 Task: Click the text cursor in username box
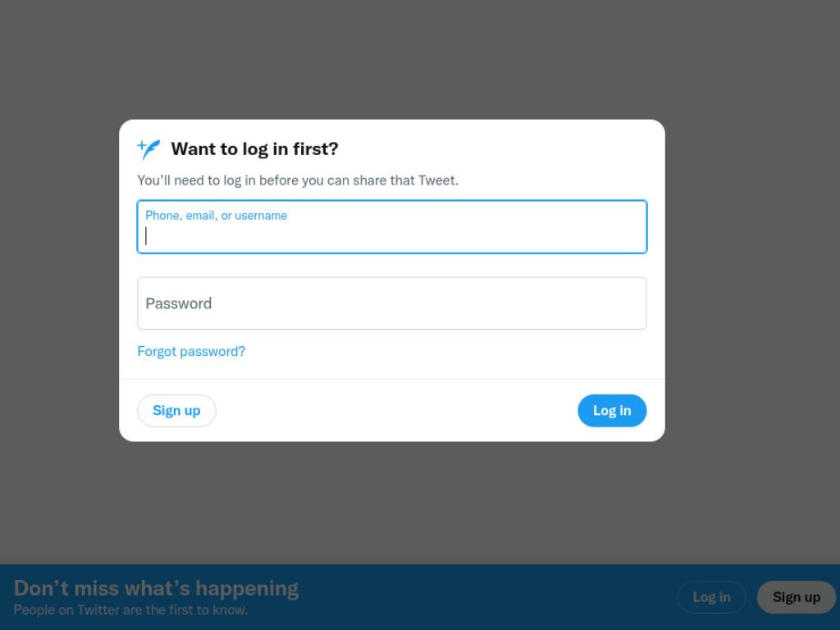click(146, 235)
